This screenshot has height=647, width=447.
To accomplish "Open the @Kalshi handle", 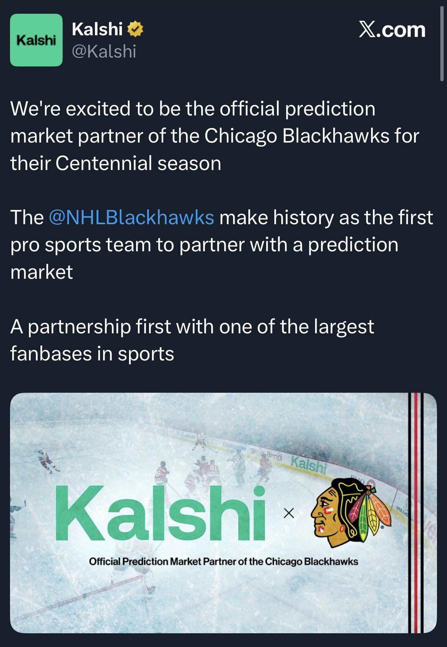I will pyautogui.click(x=104, y=51).
